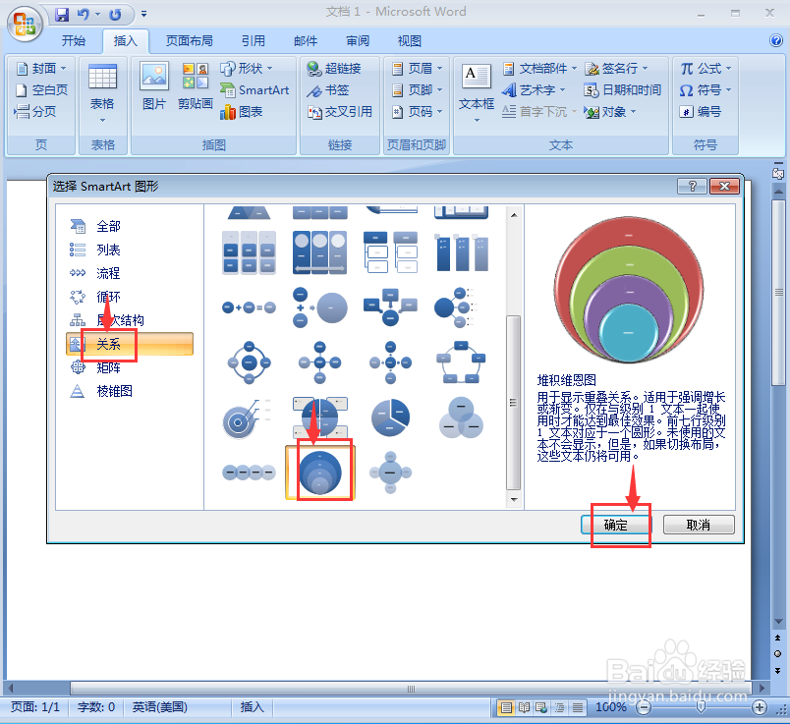Zoom in with plus button
This screenshot has width=790, height=724.
[760, 708]
